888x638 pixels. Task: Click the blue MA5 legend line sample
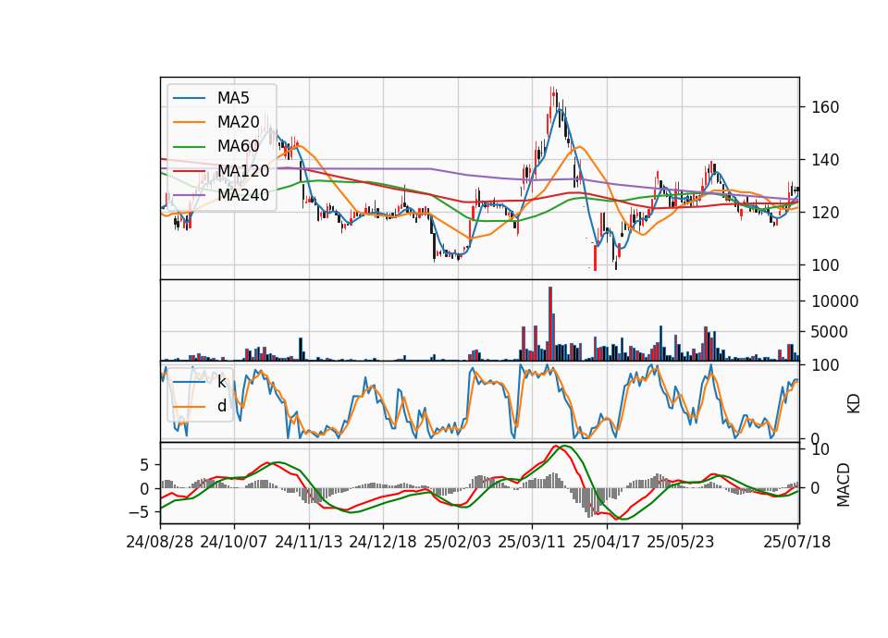pos(189,98)
